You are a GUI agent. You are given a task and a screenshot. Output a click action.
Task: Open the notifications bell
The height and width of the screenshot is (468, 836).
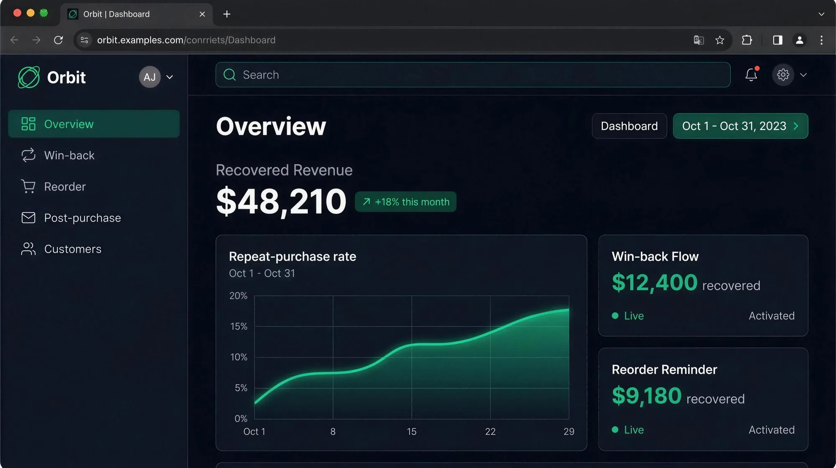tap(751, 75)
